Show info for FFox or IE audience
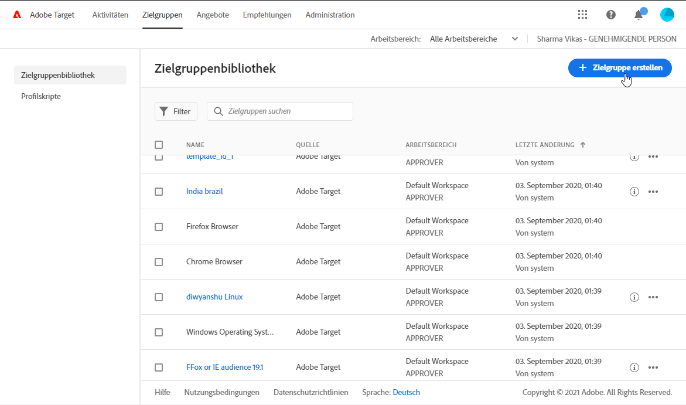This screenshot has height=405, width=686. click(x=634, y=367)
